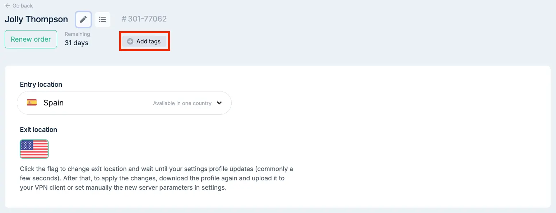
Task: Click the Spain country name text
Action: (54, 103)
